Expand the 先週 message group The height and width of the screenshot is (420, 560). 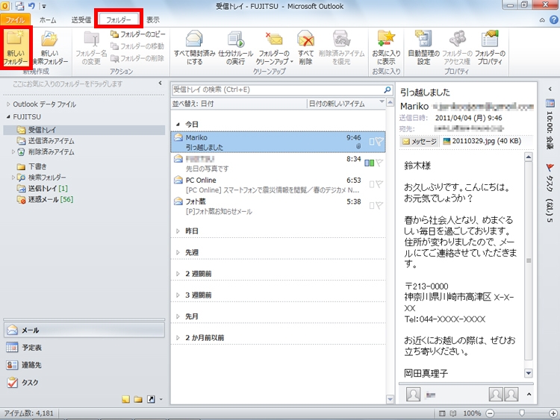[178, 253]
